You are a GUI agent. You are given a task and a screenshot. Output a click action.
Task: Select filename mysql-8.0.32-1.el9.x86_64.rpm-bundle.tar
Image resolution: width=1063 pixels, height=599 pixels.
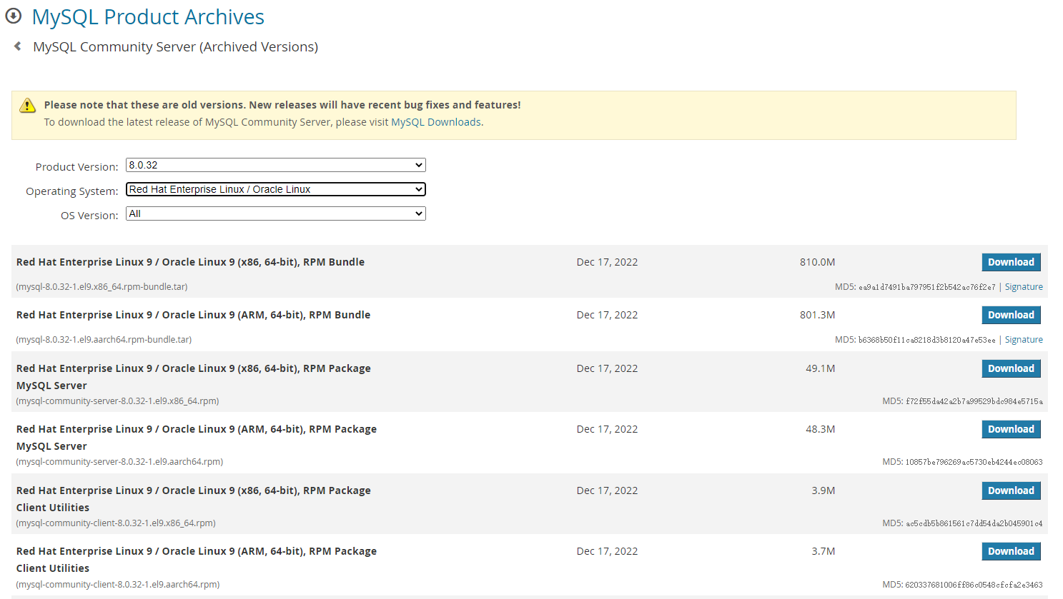(102, 287)
